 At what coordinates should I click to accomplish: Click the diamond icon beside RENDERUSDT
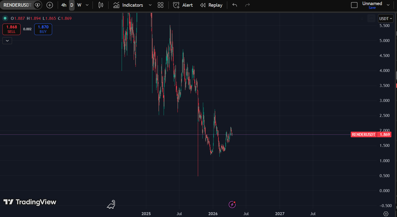click(37, 5)
